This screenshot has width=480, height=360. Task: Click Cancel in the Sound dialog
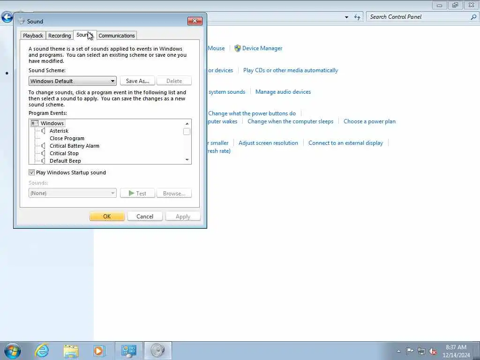[x=145, y=217]
